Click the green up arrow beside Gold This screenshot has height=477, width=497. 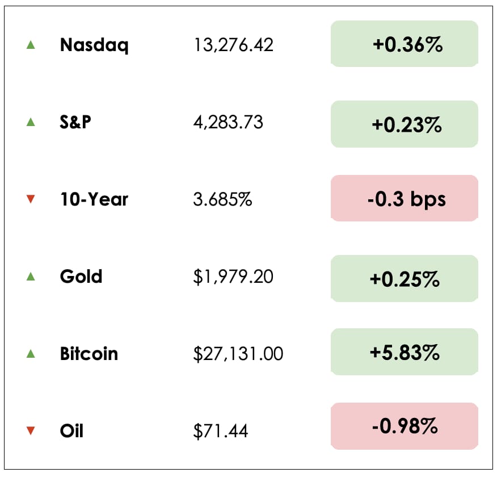point(31,277)
